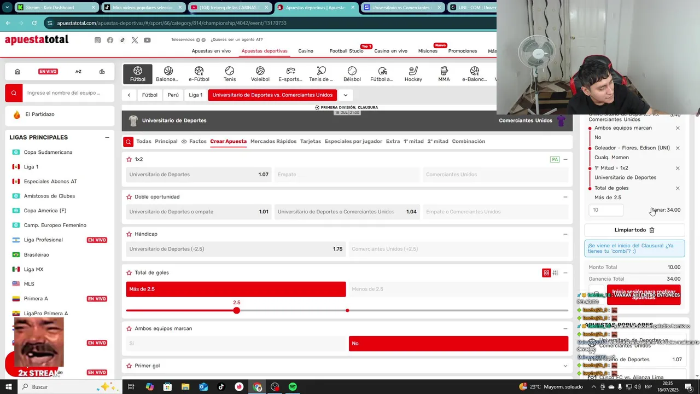This screenshot has width=700, height=394.
Task: Click the bet amount input field
Action: [x=606, y=210]
